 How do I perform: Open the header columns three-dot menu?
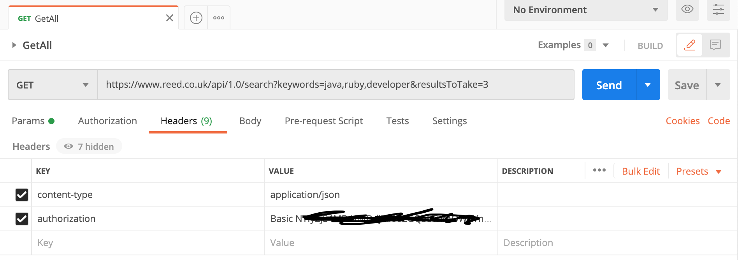point(599,170)
